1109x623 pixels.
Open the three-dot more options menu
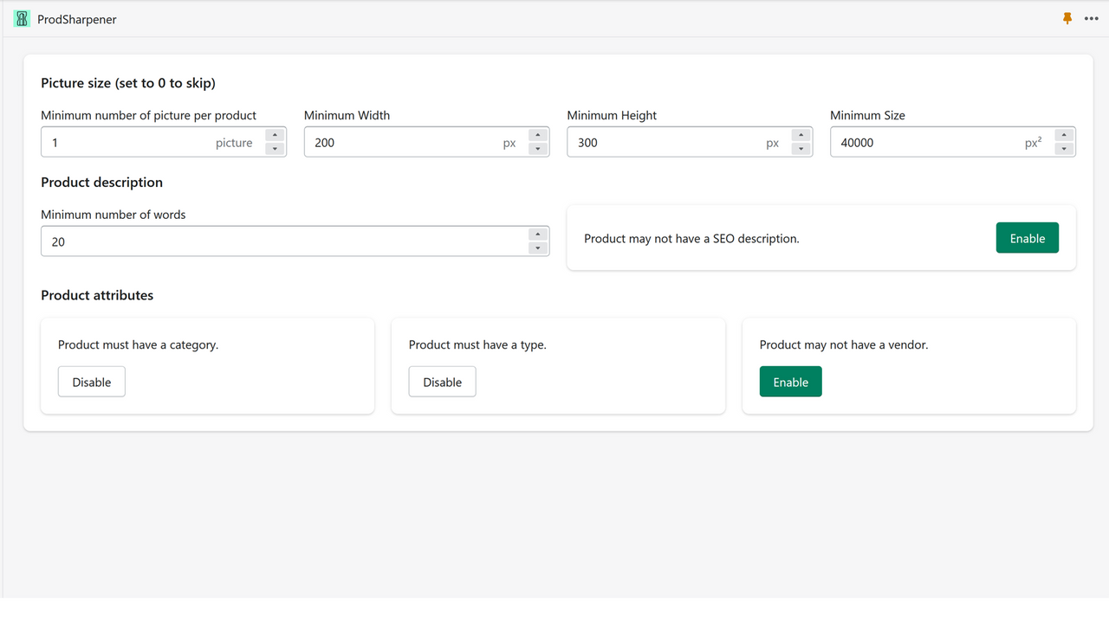coord(1091,19)
